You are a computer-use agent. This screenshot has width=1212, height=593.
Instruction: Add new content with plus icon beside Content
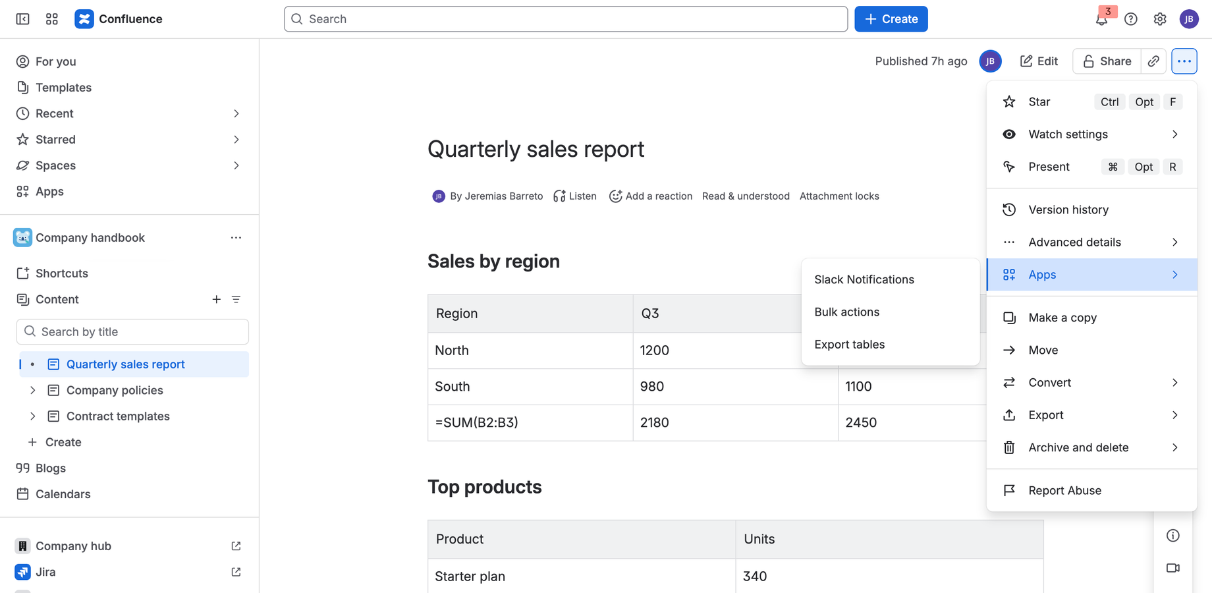216,299
